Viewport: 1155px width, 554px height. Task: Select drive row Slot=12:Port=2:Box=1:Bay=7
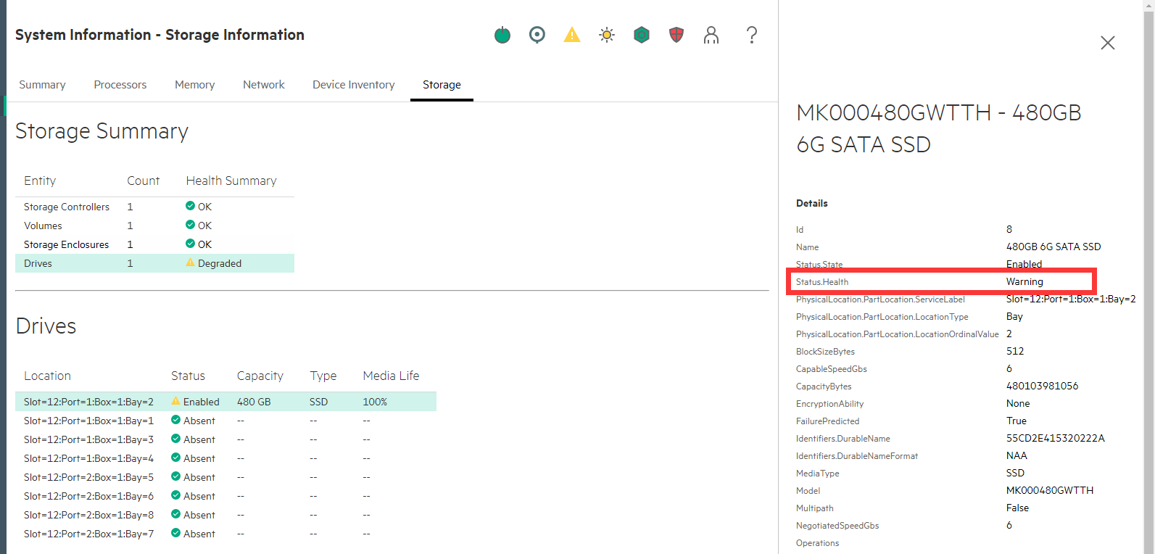tap(225, 534)
